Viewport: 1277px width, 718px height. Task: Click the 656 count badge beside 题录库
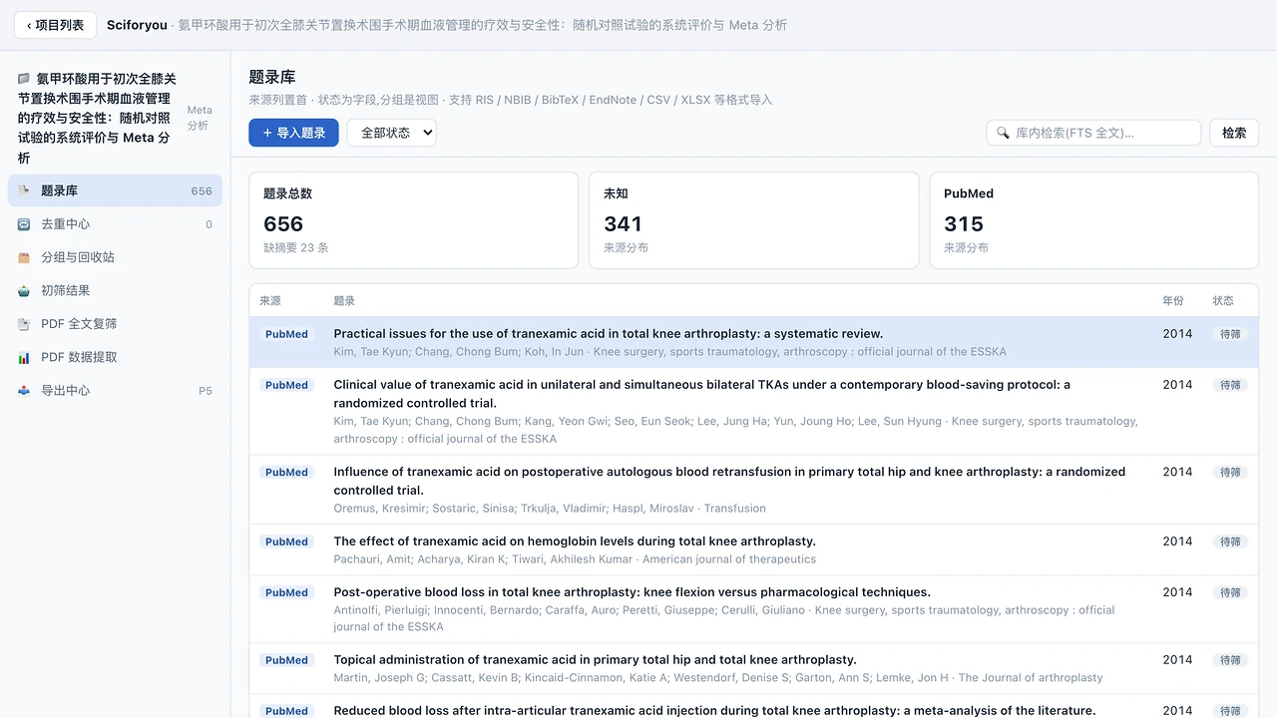[x=202, y=191]
